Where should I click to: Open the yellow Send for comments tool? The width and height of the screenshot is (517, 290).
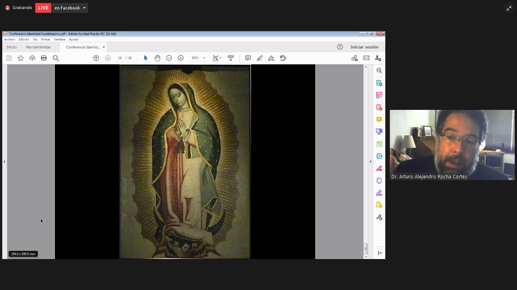[x=379, y=205]
